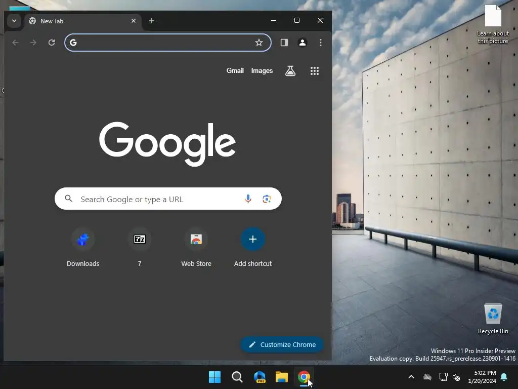The height and width of the screenshot is (389, 518).
Task: Open Google Images link
Action: point(262,70)
